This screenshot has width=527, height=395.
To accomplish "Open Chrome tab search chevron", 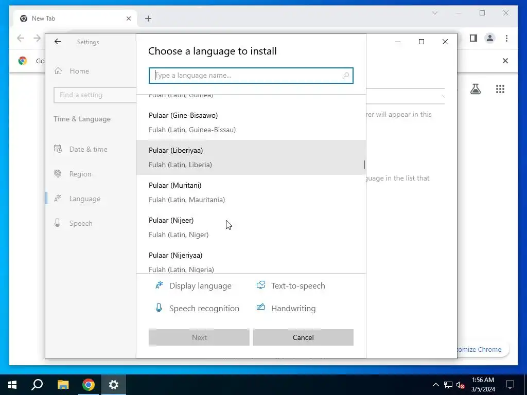I will 434,13.
